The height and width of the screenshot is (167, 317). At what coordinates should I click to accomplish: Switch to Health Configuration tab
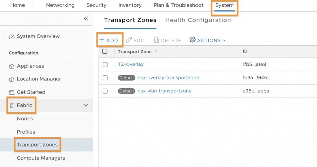tap(198, 20)
